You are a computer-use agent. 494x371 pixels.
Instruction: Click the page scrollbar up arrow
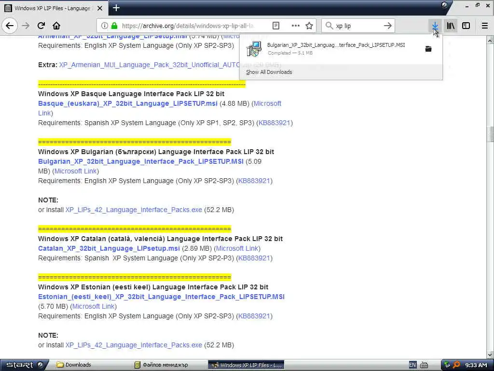point(490,41)
